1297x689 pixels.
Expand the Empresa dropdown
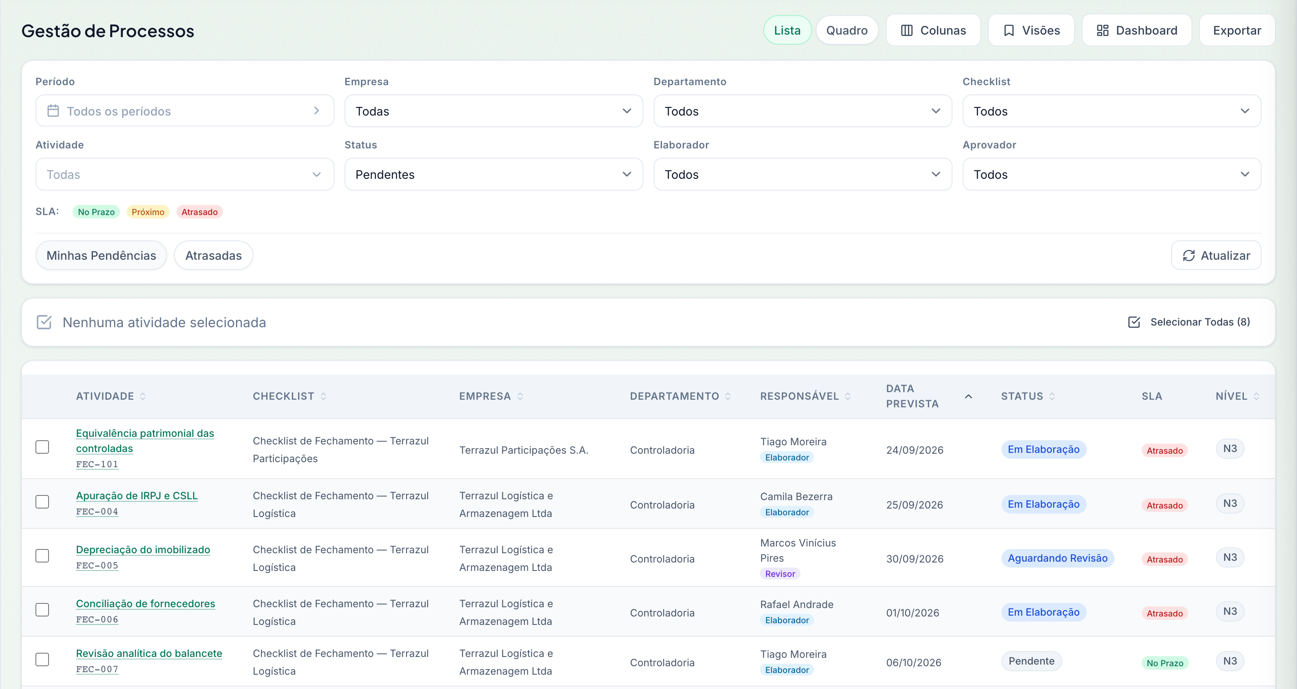pyautogui.click(x=494, y=110)
